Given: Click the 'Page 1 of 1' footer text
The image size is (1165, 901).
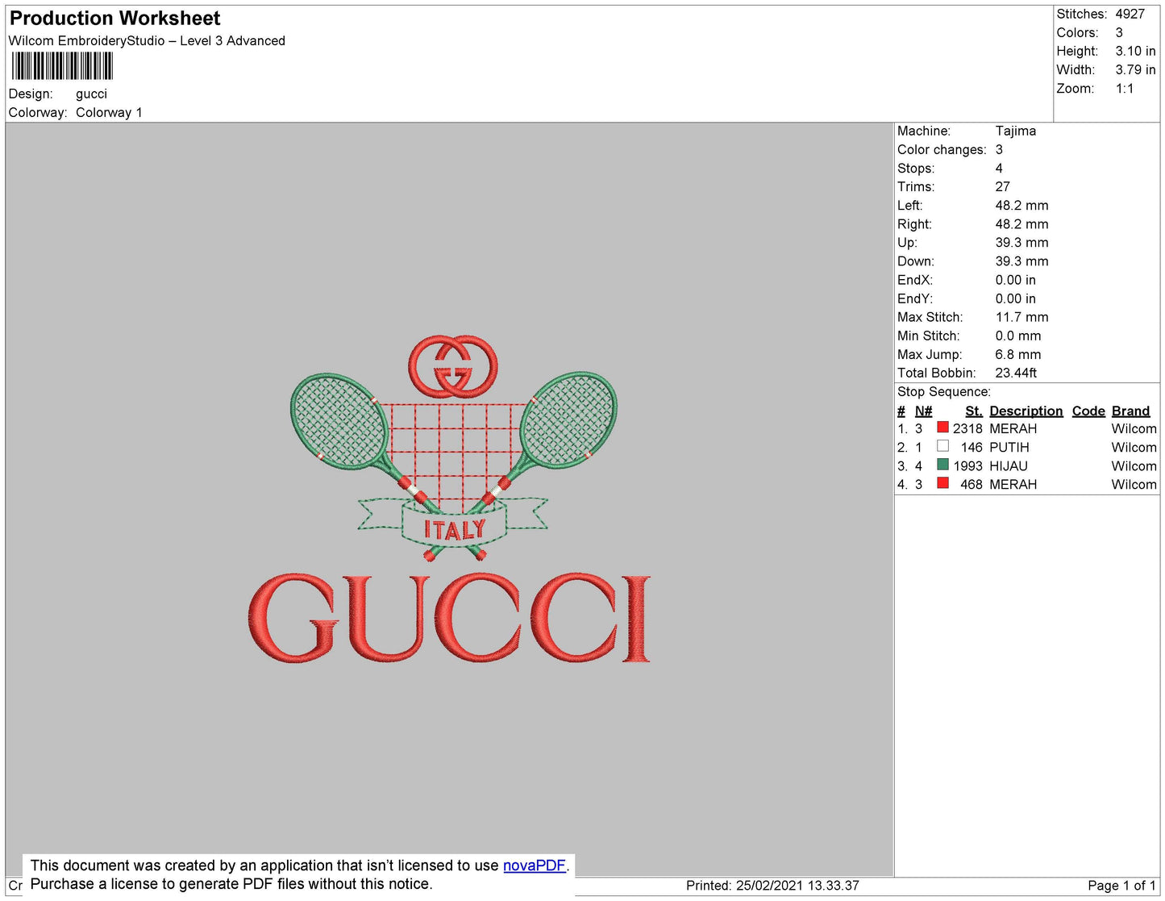Looking at the screenshot, I should (1121, 886).
